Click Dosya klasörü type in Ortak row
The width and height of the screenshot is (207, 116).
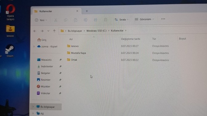160,60
